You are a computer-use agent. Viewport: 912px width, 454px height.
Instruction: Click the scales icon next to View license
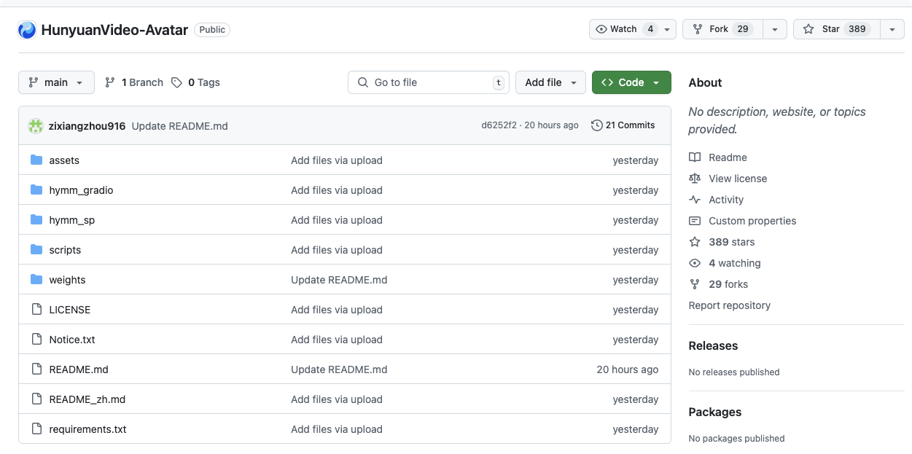pos(695,179)
